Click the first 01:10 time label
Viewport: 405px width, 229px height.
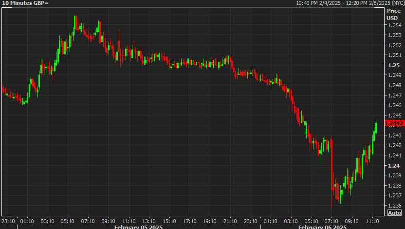pyautogui.click(x=27, y=221)
